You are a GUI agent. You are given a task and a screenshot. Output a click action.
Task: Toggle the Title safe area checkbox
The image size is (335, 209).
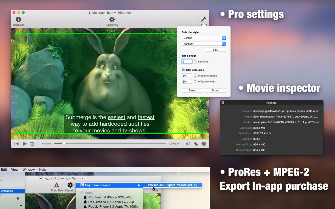183,70
